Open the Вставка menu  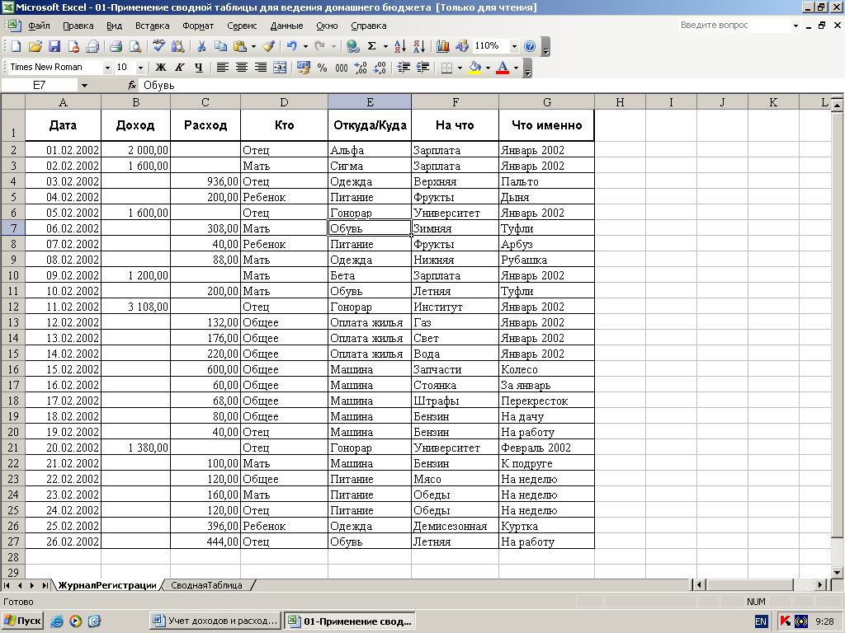tap(152, 26)
